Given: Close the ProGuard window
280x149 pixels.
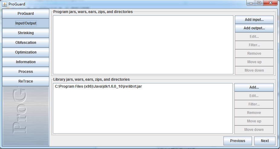Looking at the screenshot, I should 270,3.
